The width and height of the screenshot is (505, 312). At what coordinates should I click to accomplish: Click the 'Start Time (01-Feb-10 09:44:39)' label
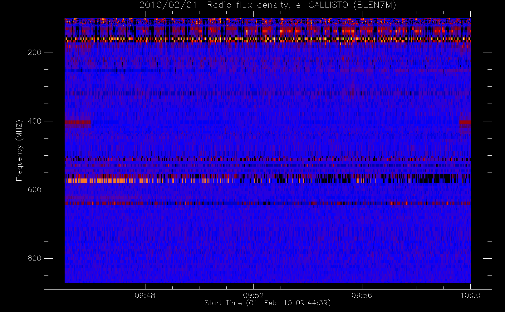coord(267,303)
